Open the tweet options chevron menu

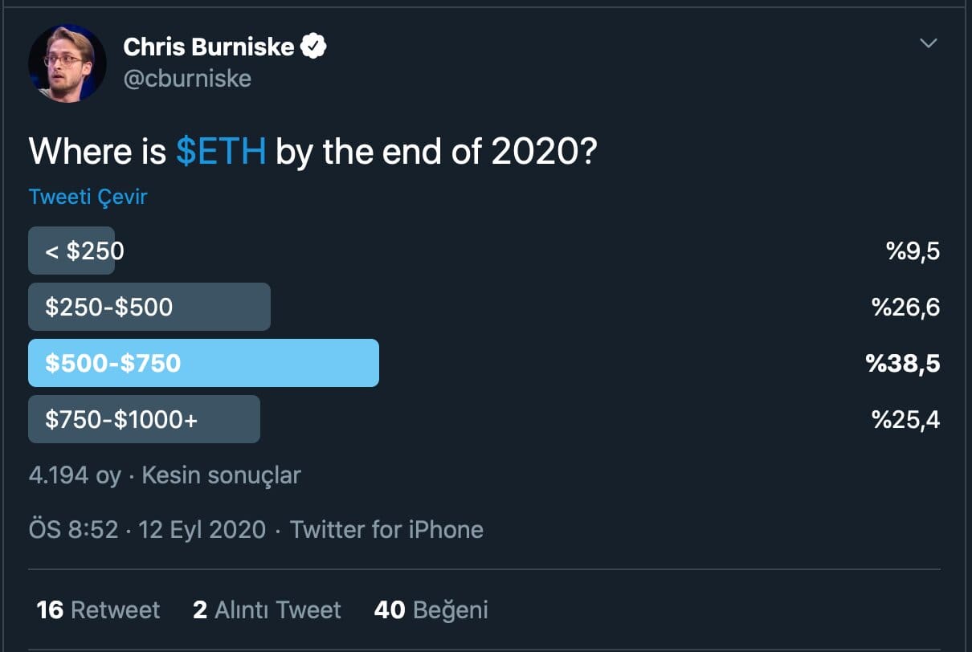click(x=928, y=43)
